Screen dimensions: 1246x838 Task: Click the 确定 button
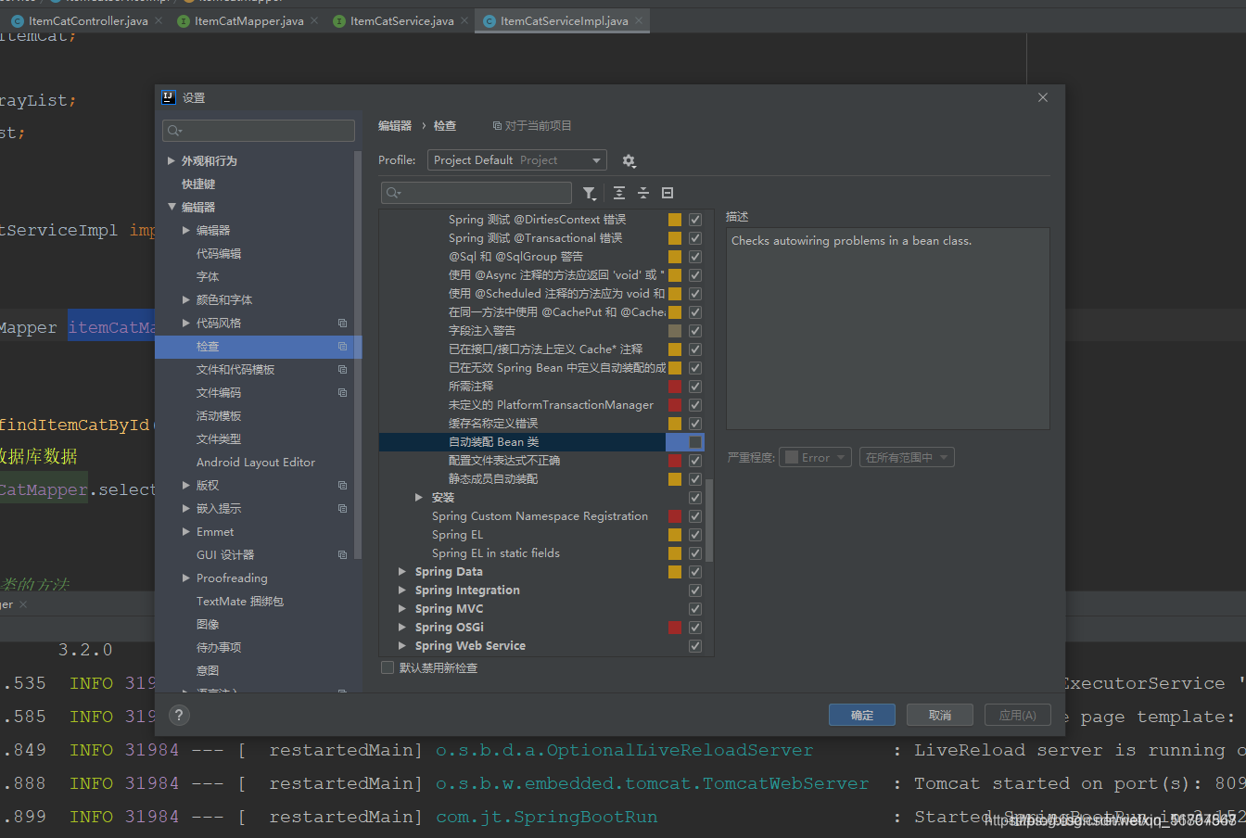pyautogui.click(x=862, y=715)
